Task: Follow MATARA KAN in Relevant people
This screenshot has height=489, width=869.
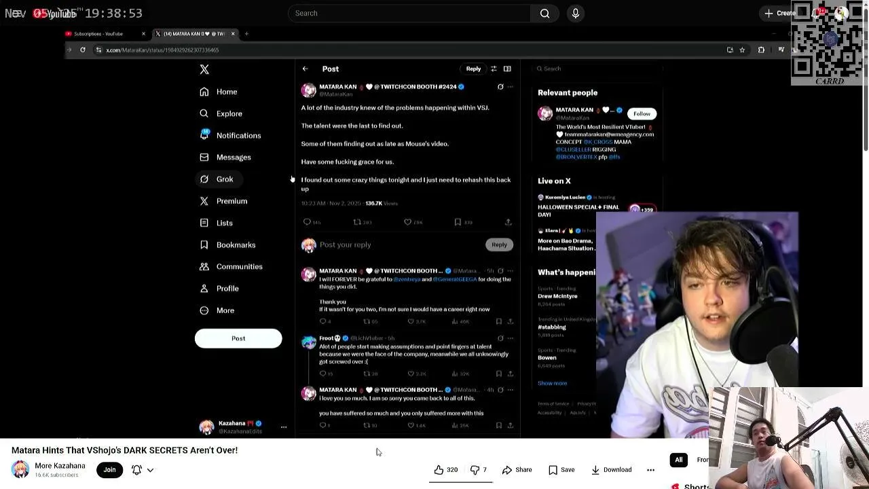Action: (642, 113)
